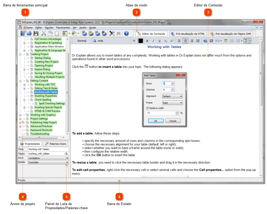Toggle align right
The image size is (267, 214).
tap(192, 41)
